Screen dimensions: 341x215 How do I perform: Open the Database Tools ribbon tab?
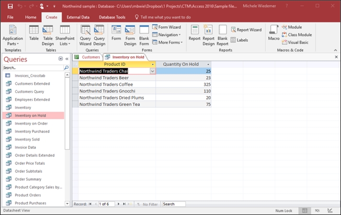112,17
